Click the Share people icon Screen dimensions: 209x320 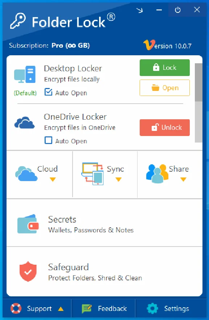[157, 173]
